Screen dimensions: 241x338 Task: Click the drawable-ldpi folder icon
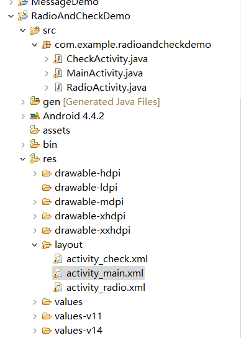click(x=47, y=187)
